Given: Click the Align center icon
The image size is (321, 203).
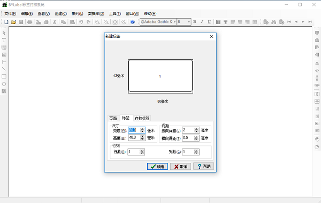Looking at the screenshot, I should (x=240, y=22).
